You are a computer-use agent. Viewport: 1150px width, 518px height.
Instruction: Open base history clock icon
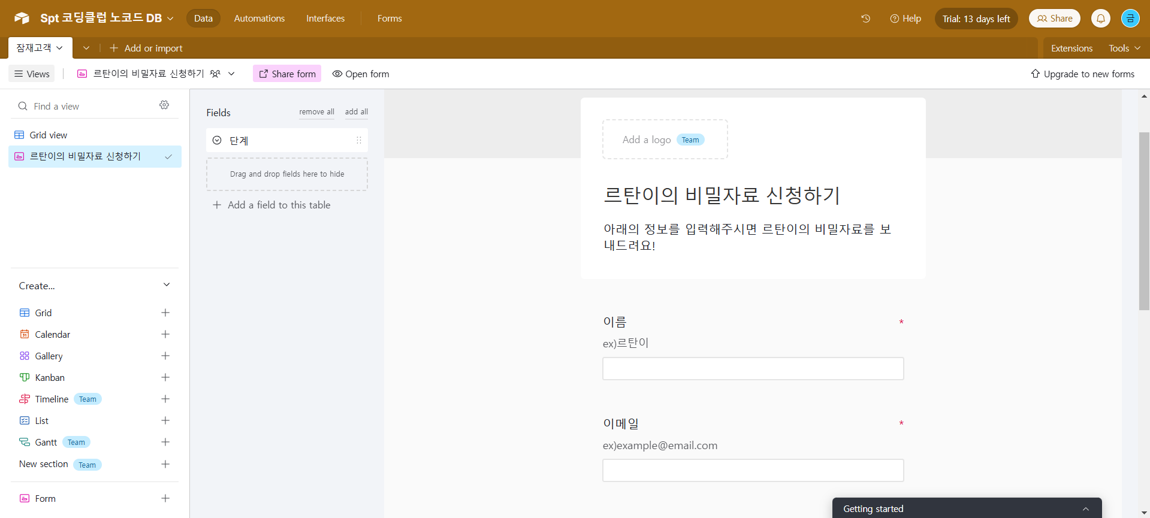click(x=865, y=19)
